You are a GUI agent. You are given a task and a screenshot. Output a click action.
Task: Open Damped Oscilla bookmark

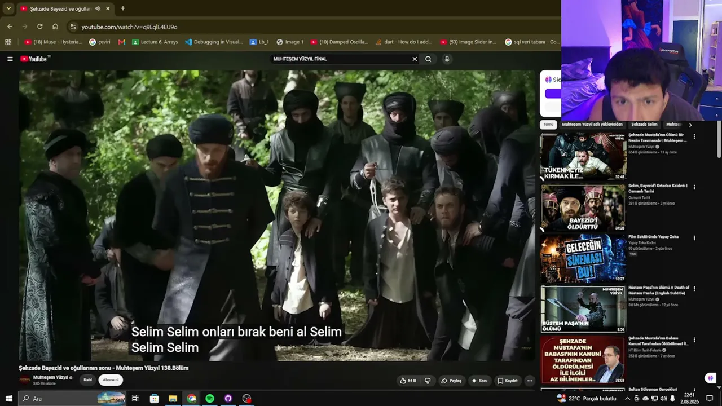click(339, 42)
